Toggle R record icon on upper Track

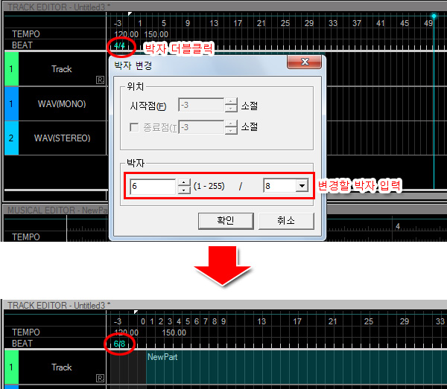pyautogui.click(x=100, y=80)
